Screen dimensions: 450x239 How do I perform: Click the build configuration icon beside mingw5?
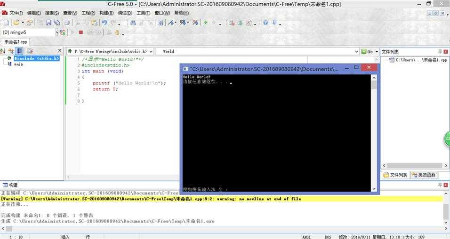[63, 32]
